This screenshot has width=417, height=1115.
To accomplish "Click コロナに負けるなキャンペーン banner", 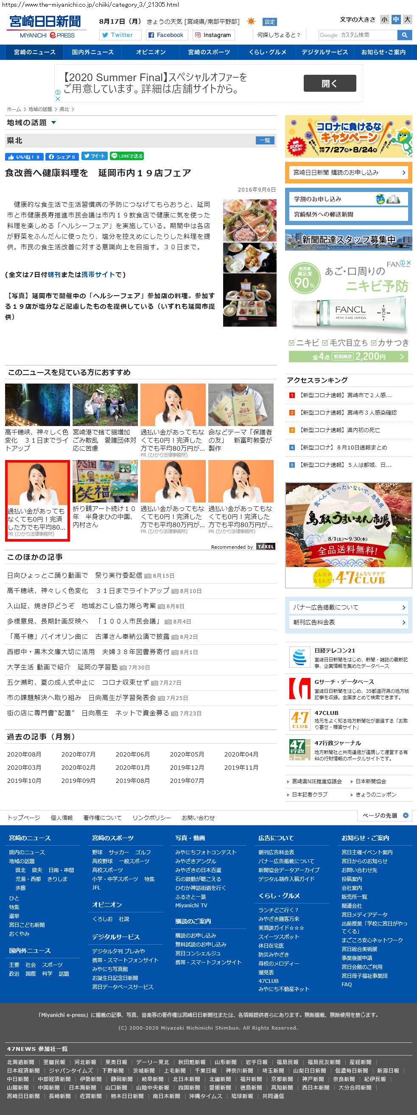I will (x=349, y=136).
